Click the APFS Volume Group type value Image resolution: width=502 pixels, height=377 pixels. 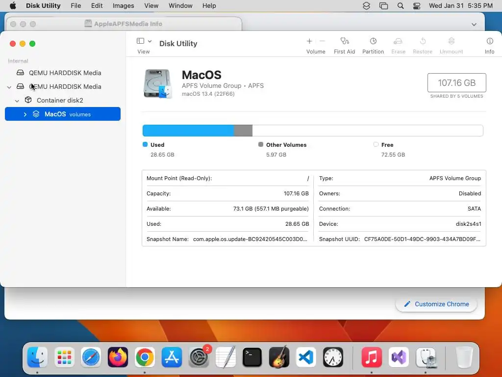[455, 178]
